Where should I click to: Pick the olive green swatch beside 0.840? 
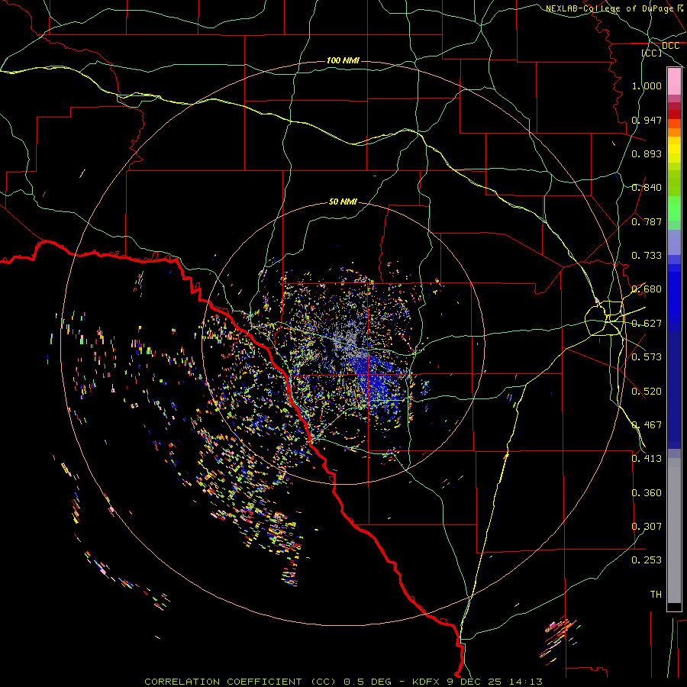[x=674, y=183]
